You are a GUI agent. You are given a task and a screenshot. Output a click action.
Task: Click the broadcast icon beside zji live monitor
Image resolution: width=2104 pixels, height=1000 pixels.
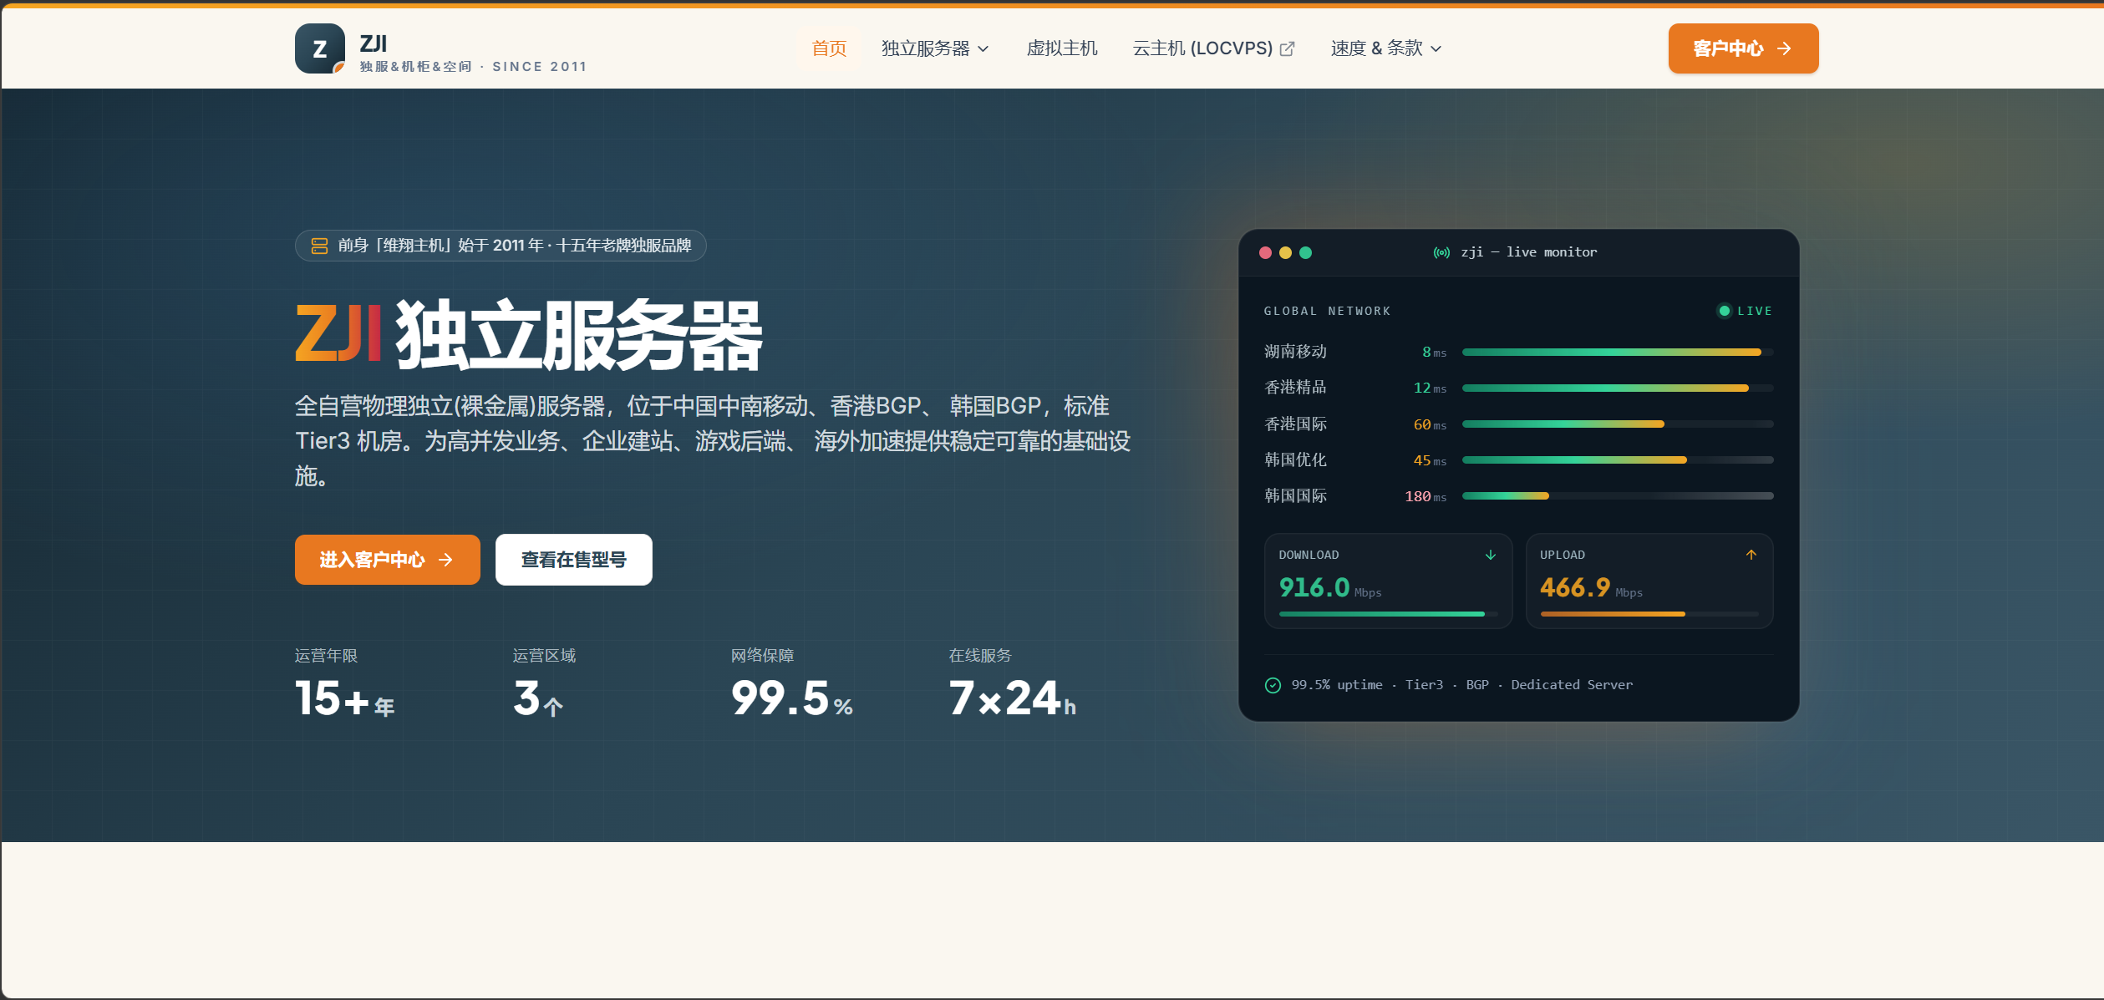point(1441,252)
